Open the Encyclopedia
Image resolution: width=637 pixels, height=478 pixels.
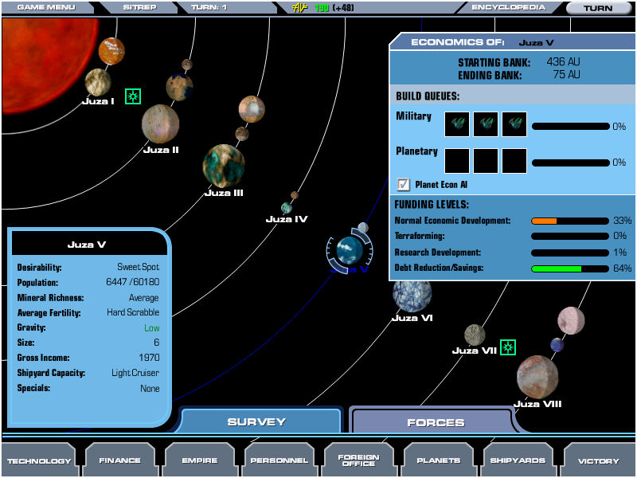point(508,7)
